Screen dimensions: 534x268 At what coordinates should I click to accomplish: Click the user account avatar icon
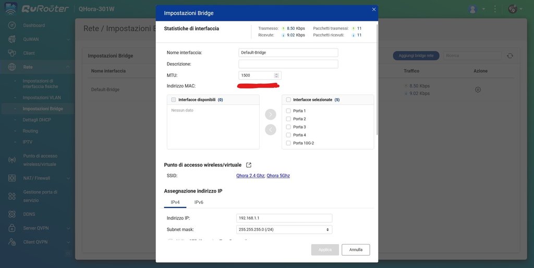pos(473,9)
